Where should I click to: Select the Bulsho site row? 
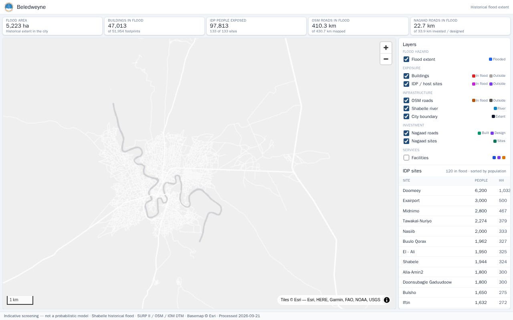454,292
